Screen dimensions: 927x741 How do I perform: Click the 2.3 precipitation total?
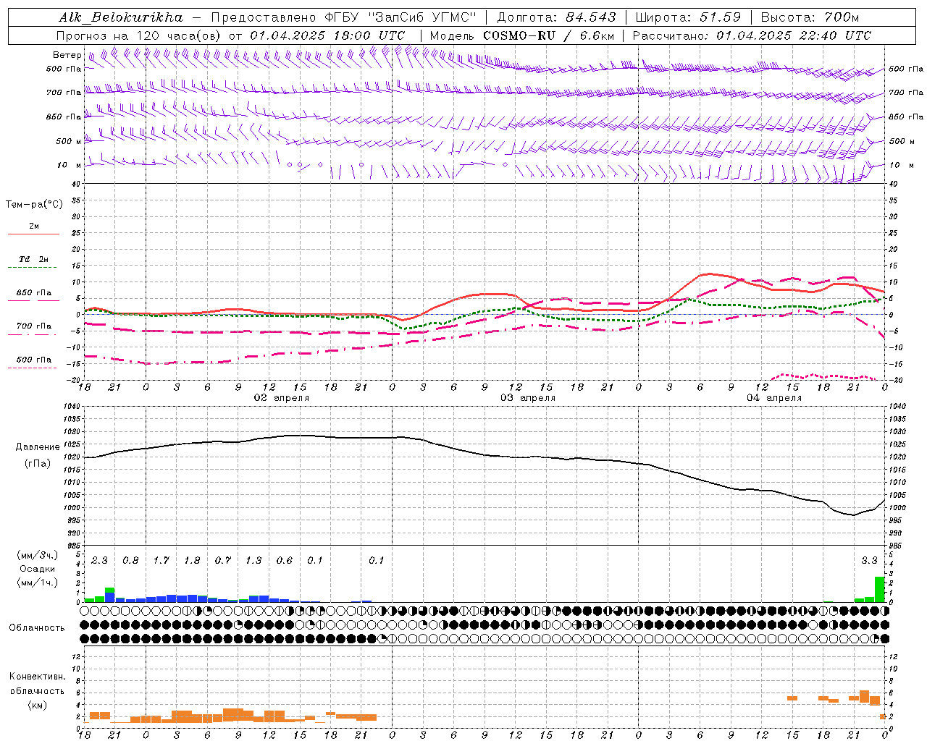point(99,561)
